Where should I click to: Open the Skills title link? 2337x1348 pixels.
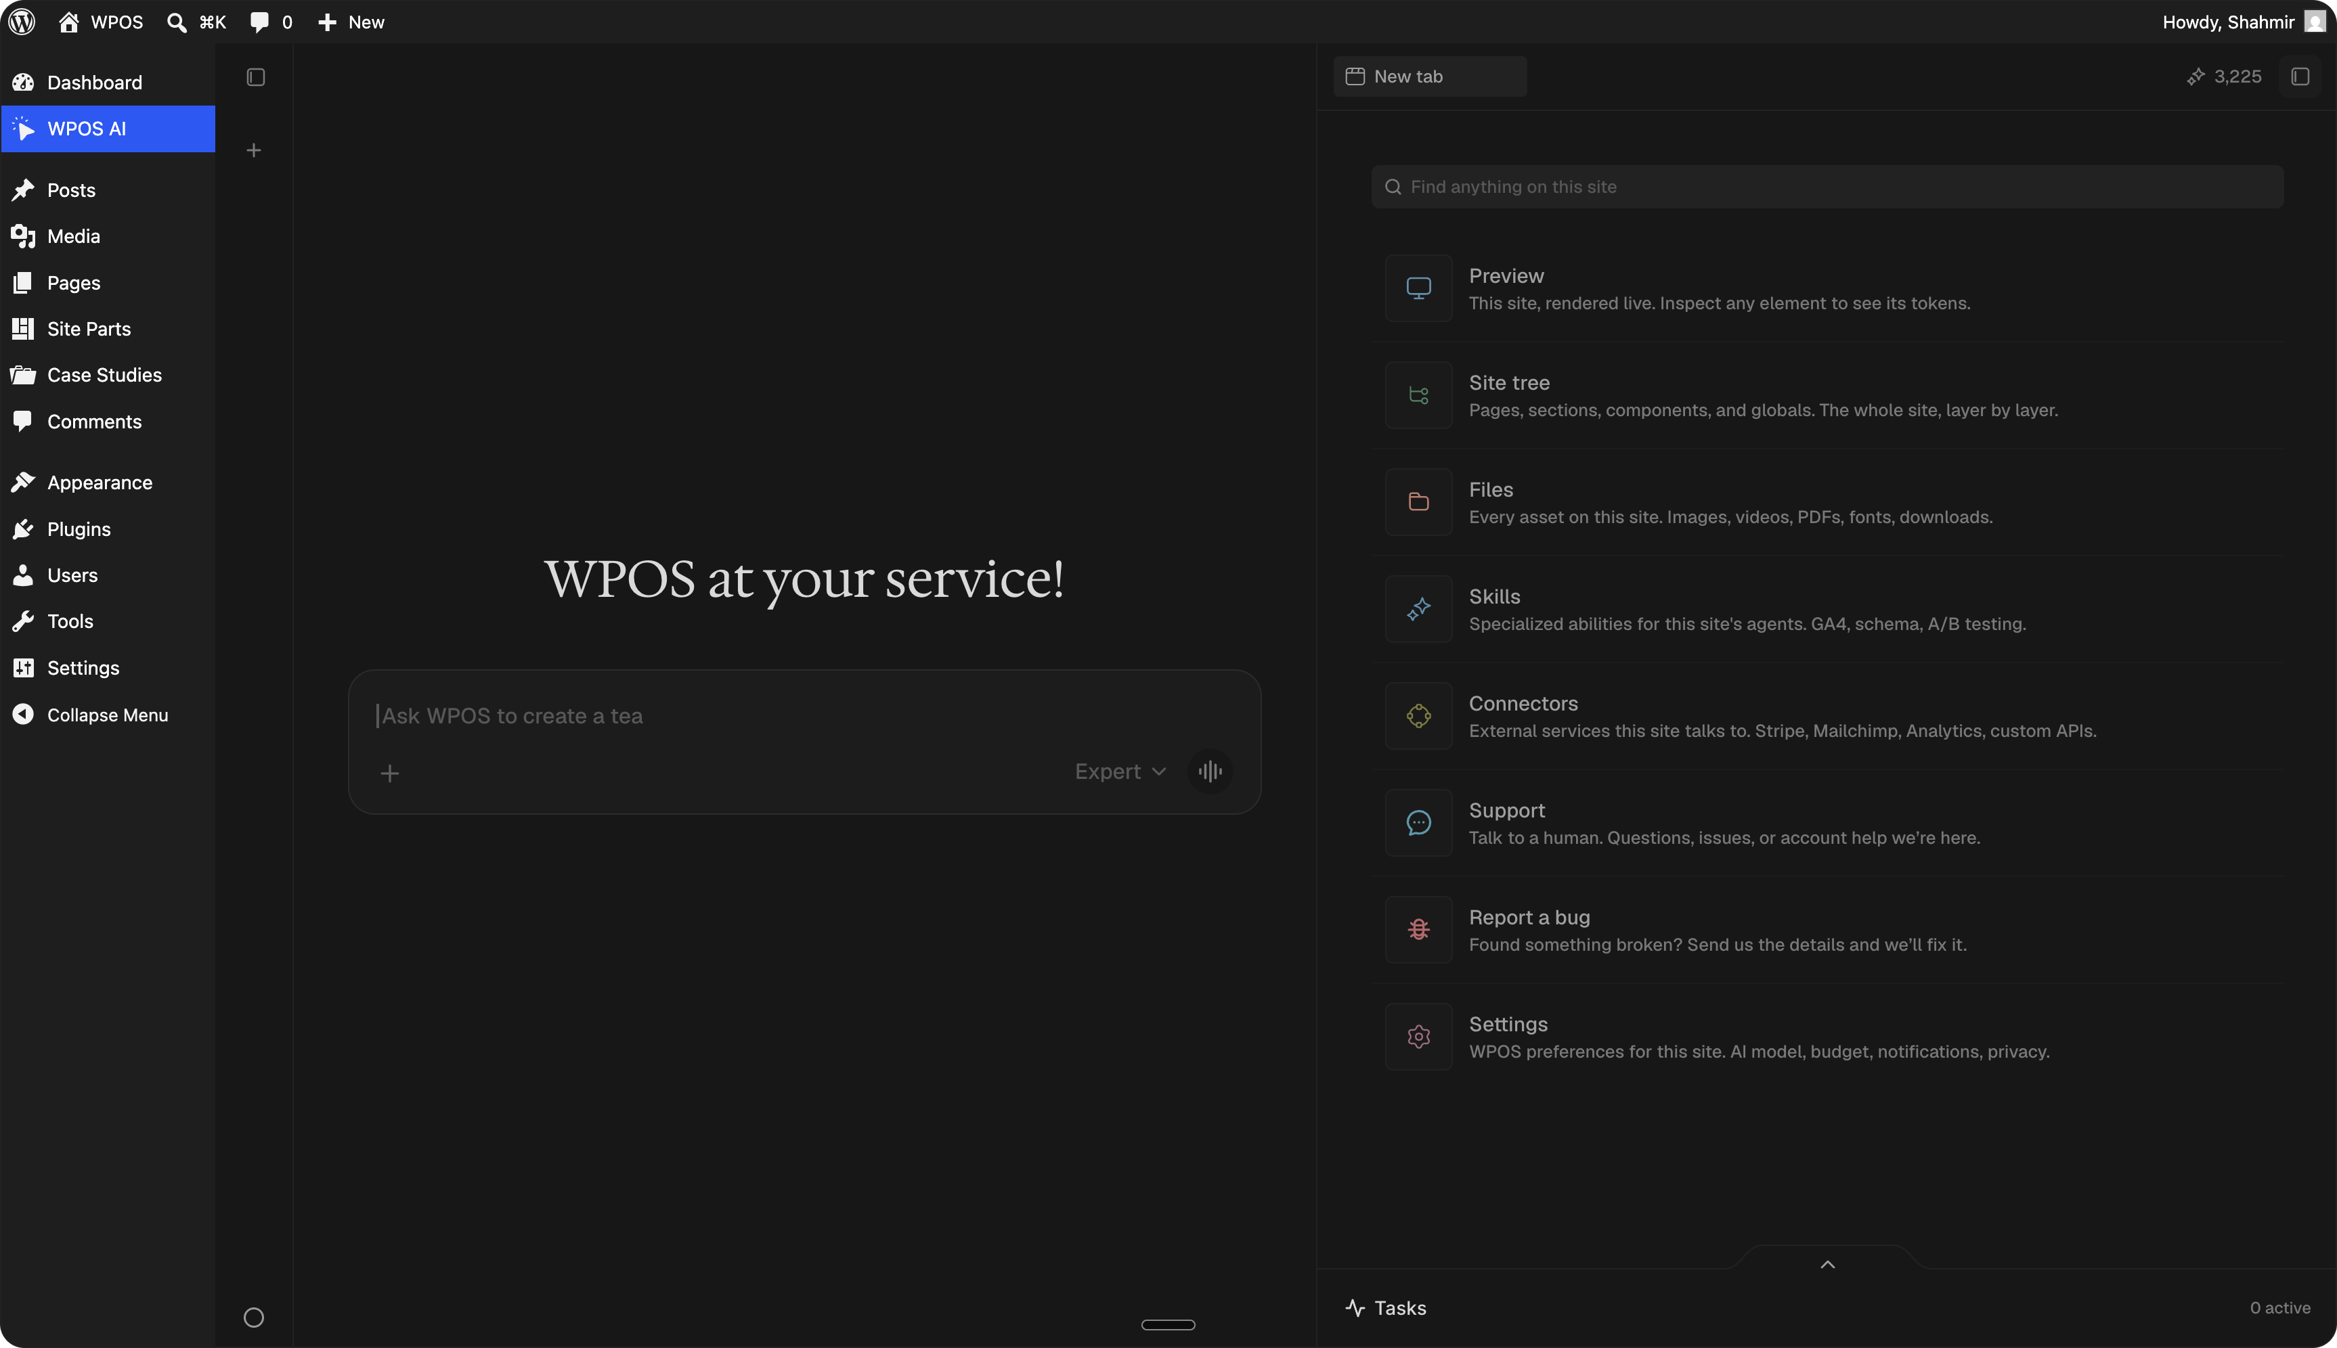point(1494,596)
